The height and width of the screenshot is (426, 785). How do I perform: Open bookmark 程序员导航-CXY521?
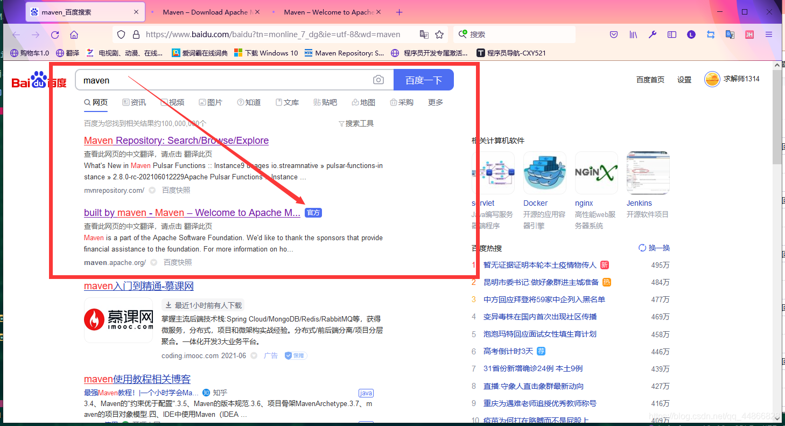(511, 53)
